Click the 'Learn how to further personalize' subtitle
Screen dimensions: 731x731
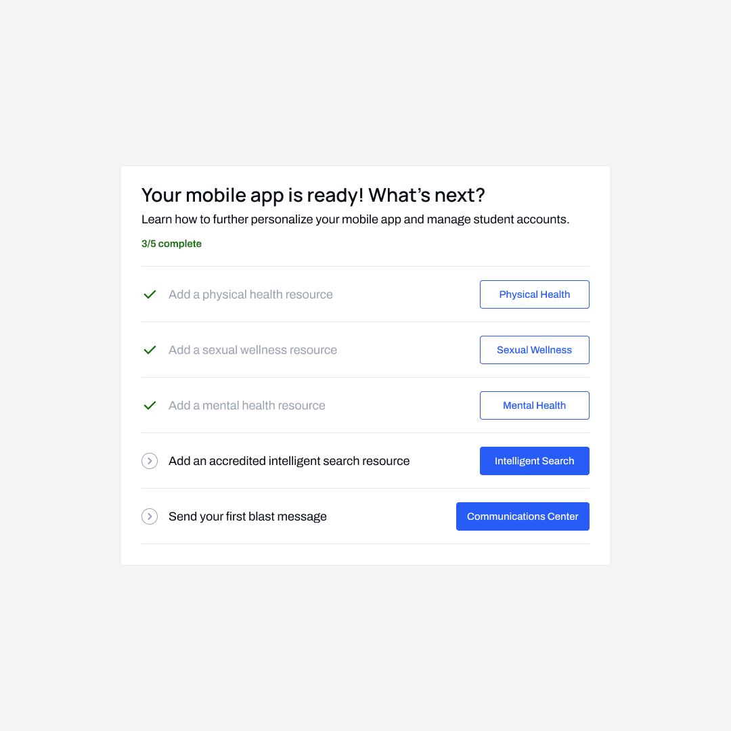355,220
